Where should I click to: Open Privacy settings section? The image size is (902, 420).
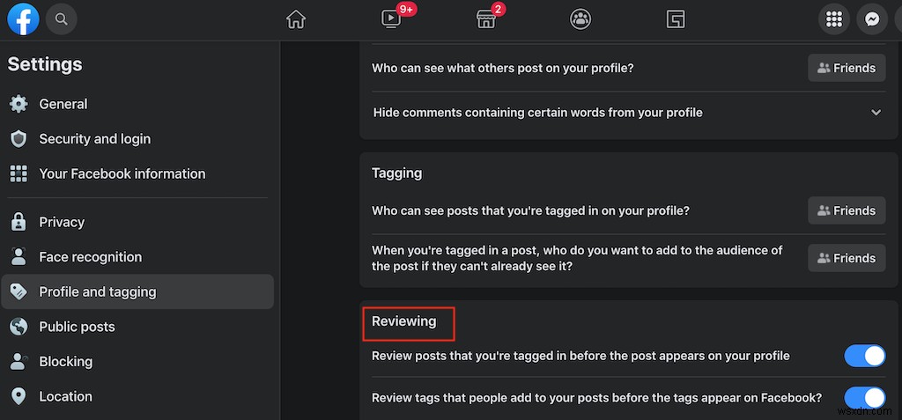coord(137,222)
